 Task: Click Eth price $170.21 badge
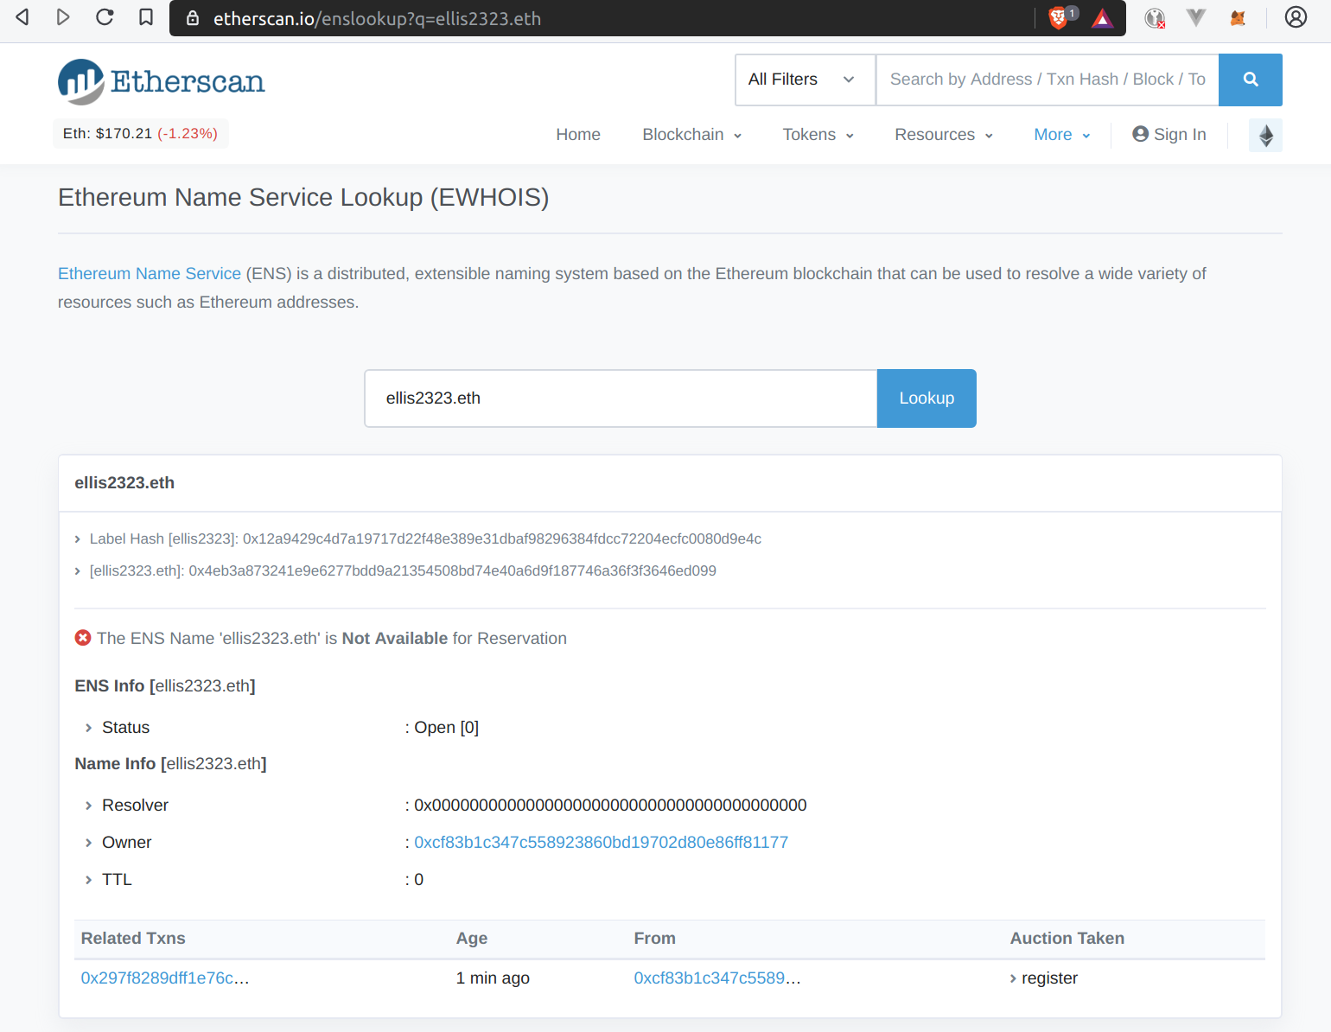pos(141,134)
